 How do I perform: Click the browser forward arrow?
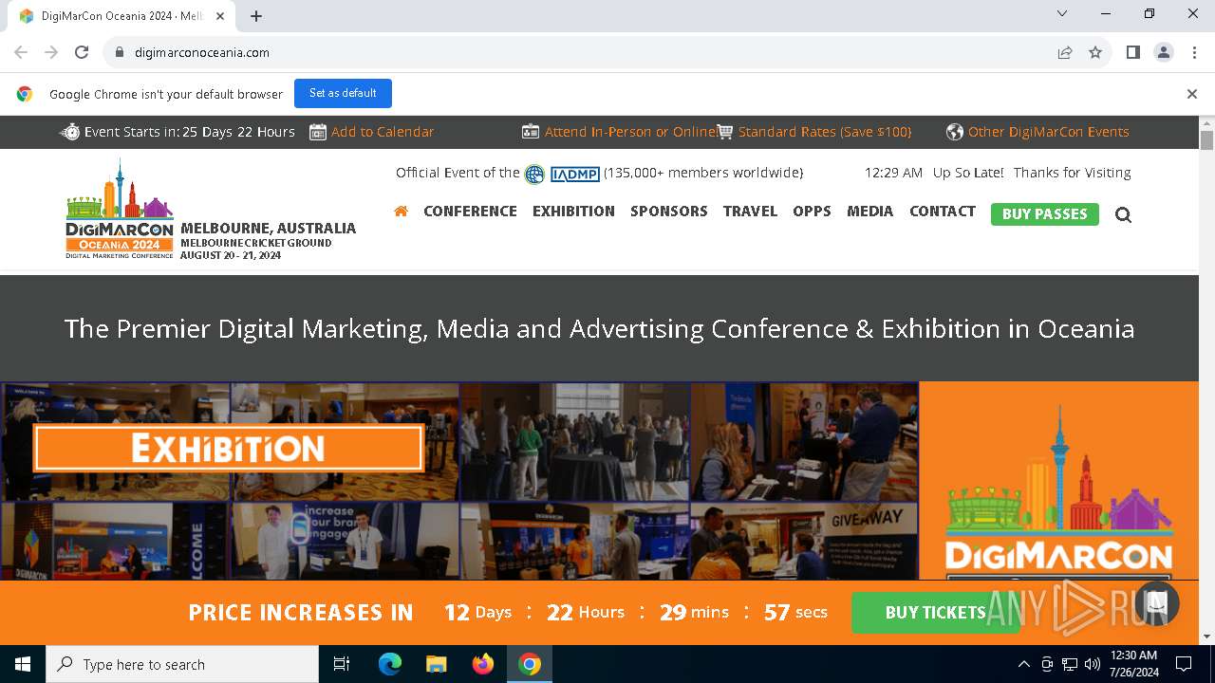click(51, 52)
